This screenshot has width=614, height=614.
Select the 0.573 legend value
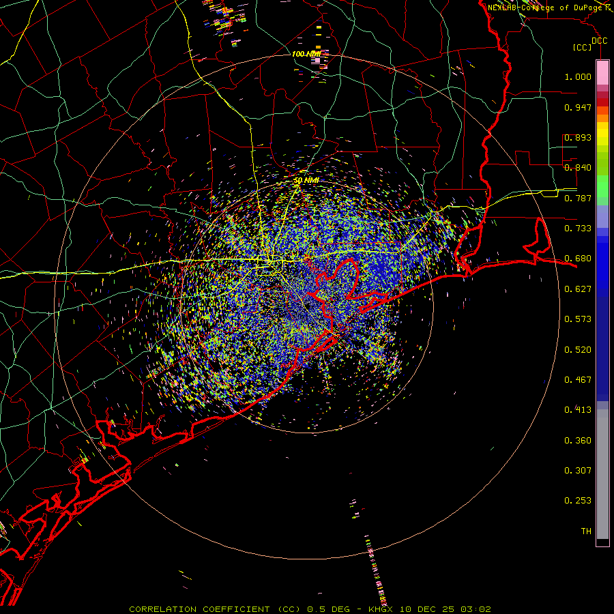tap(578, 319)
